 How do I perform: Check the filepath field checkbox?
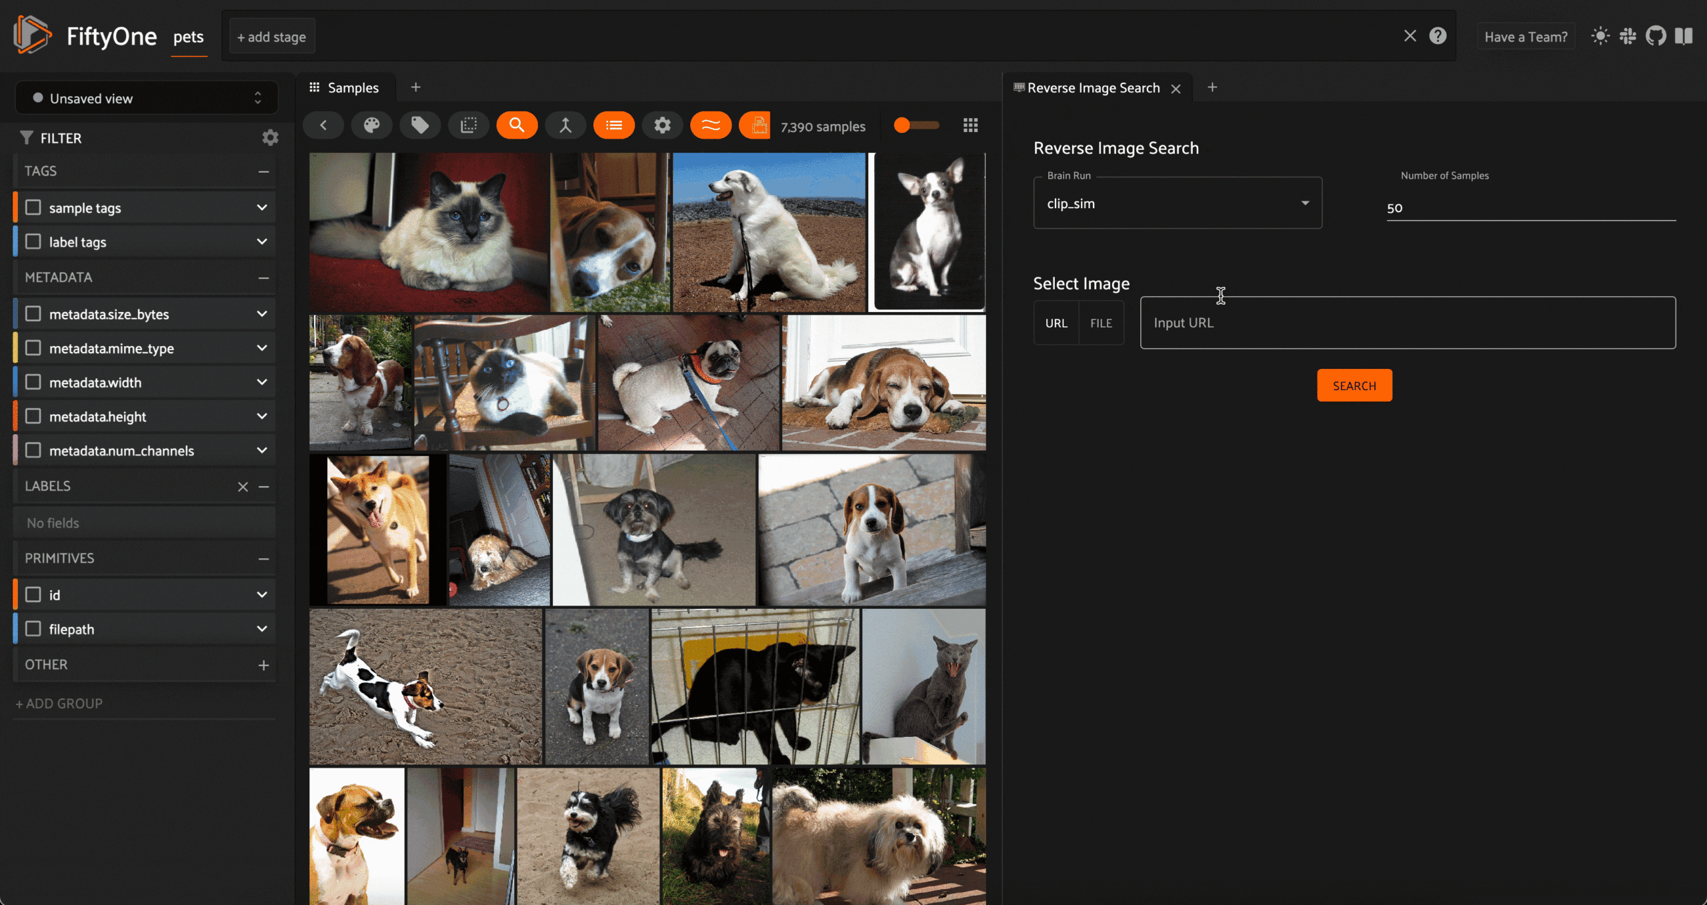(33, 629)
